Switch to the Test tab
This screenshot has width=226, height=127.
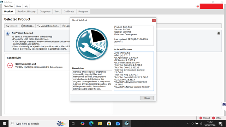pyautogui.click(x=57, y=12)
